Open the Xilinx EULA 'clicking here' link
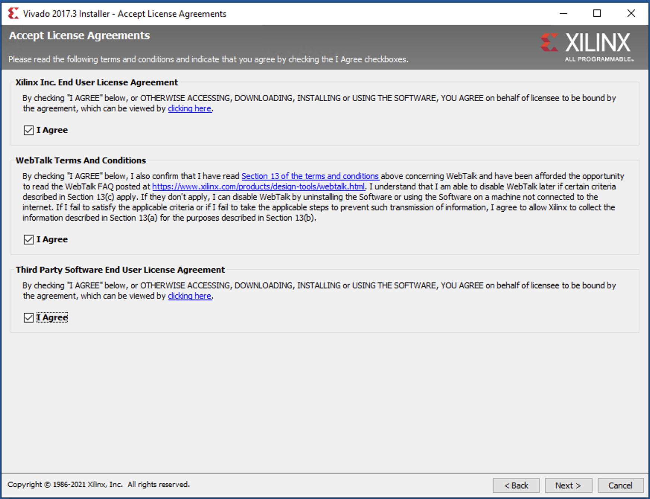 coord(189,109)
